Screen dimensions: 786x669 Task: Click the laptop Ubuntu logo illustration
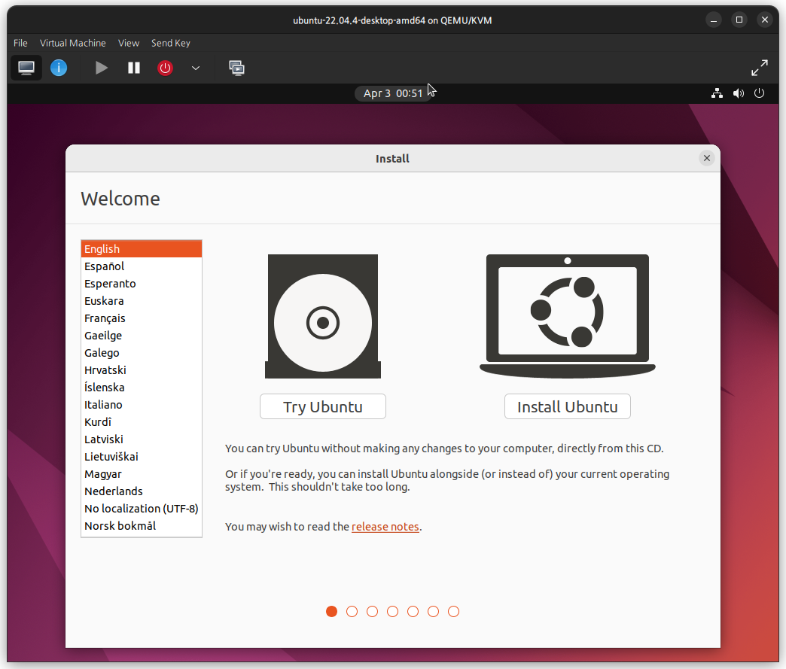click(568, 316)
